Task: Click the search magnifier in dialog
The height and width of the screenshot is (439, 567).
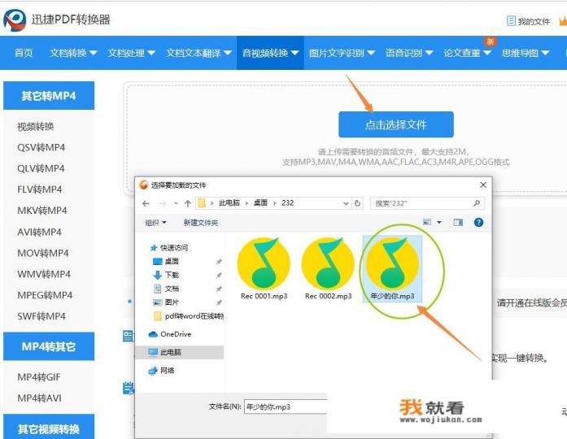Action: tap(477, 203)
